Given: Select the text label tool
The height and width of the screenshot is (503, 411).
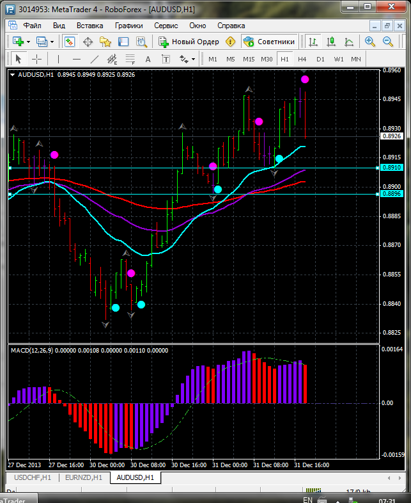Looking at the screenshot, I should tap(148, 59).
